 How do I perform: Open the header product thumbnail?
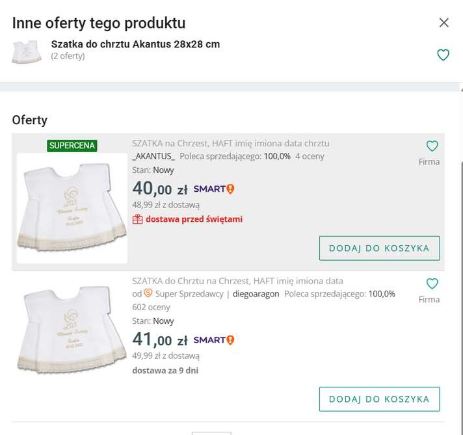(x=27, y=52)
